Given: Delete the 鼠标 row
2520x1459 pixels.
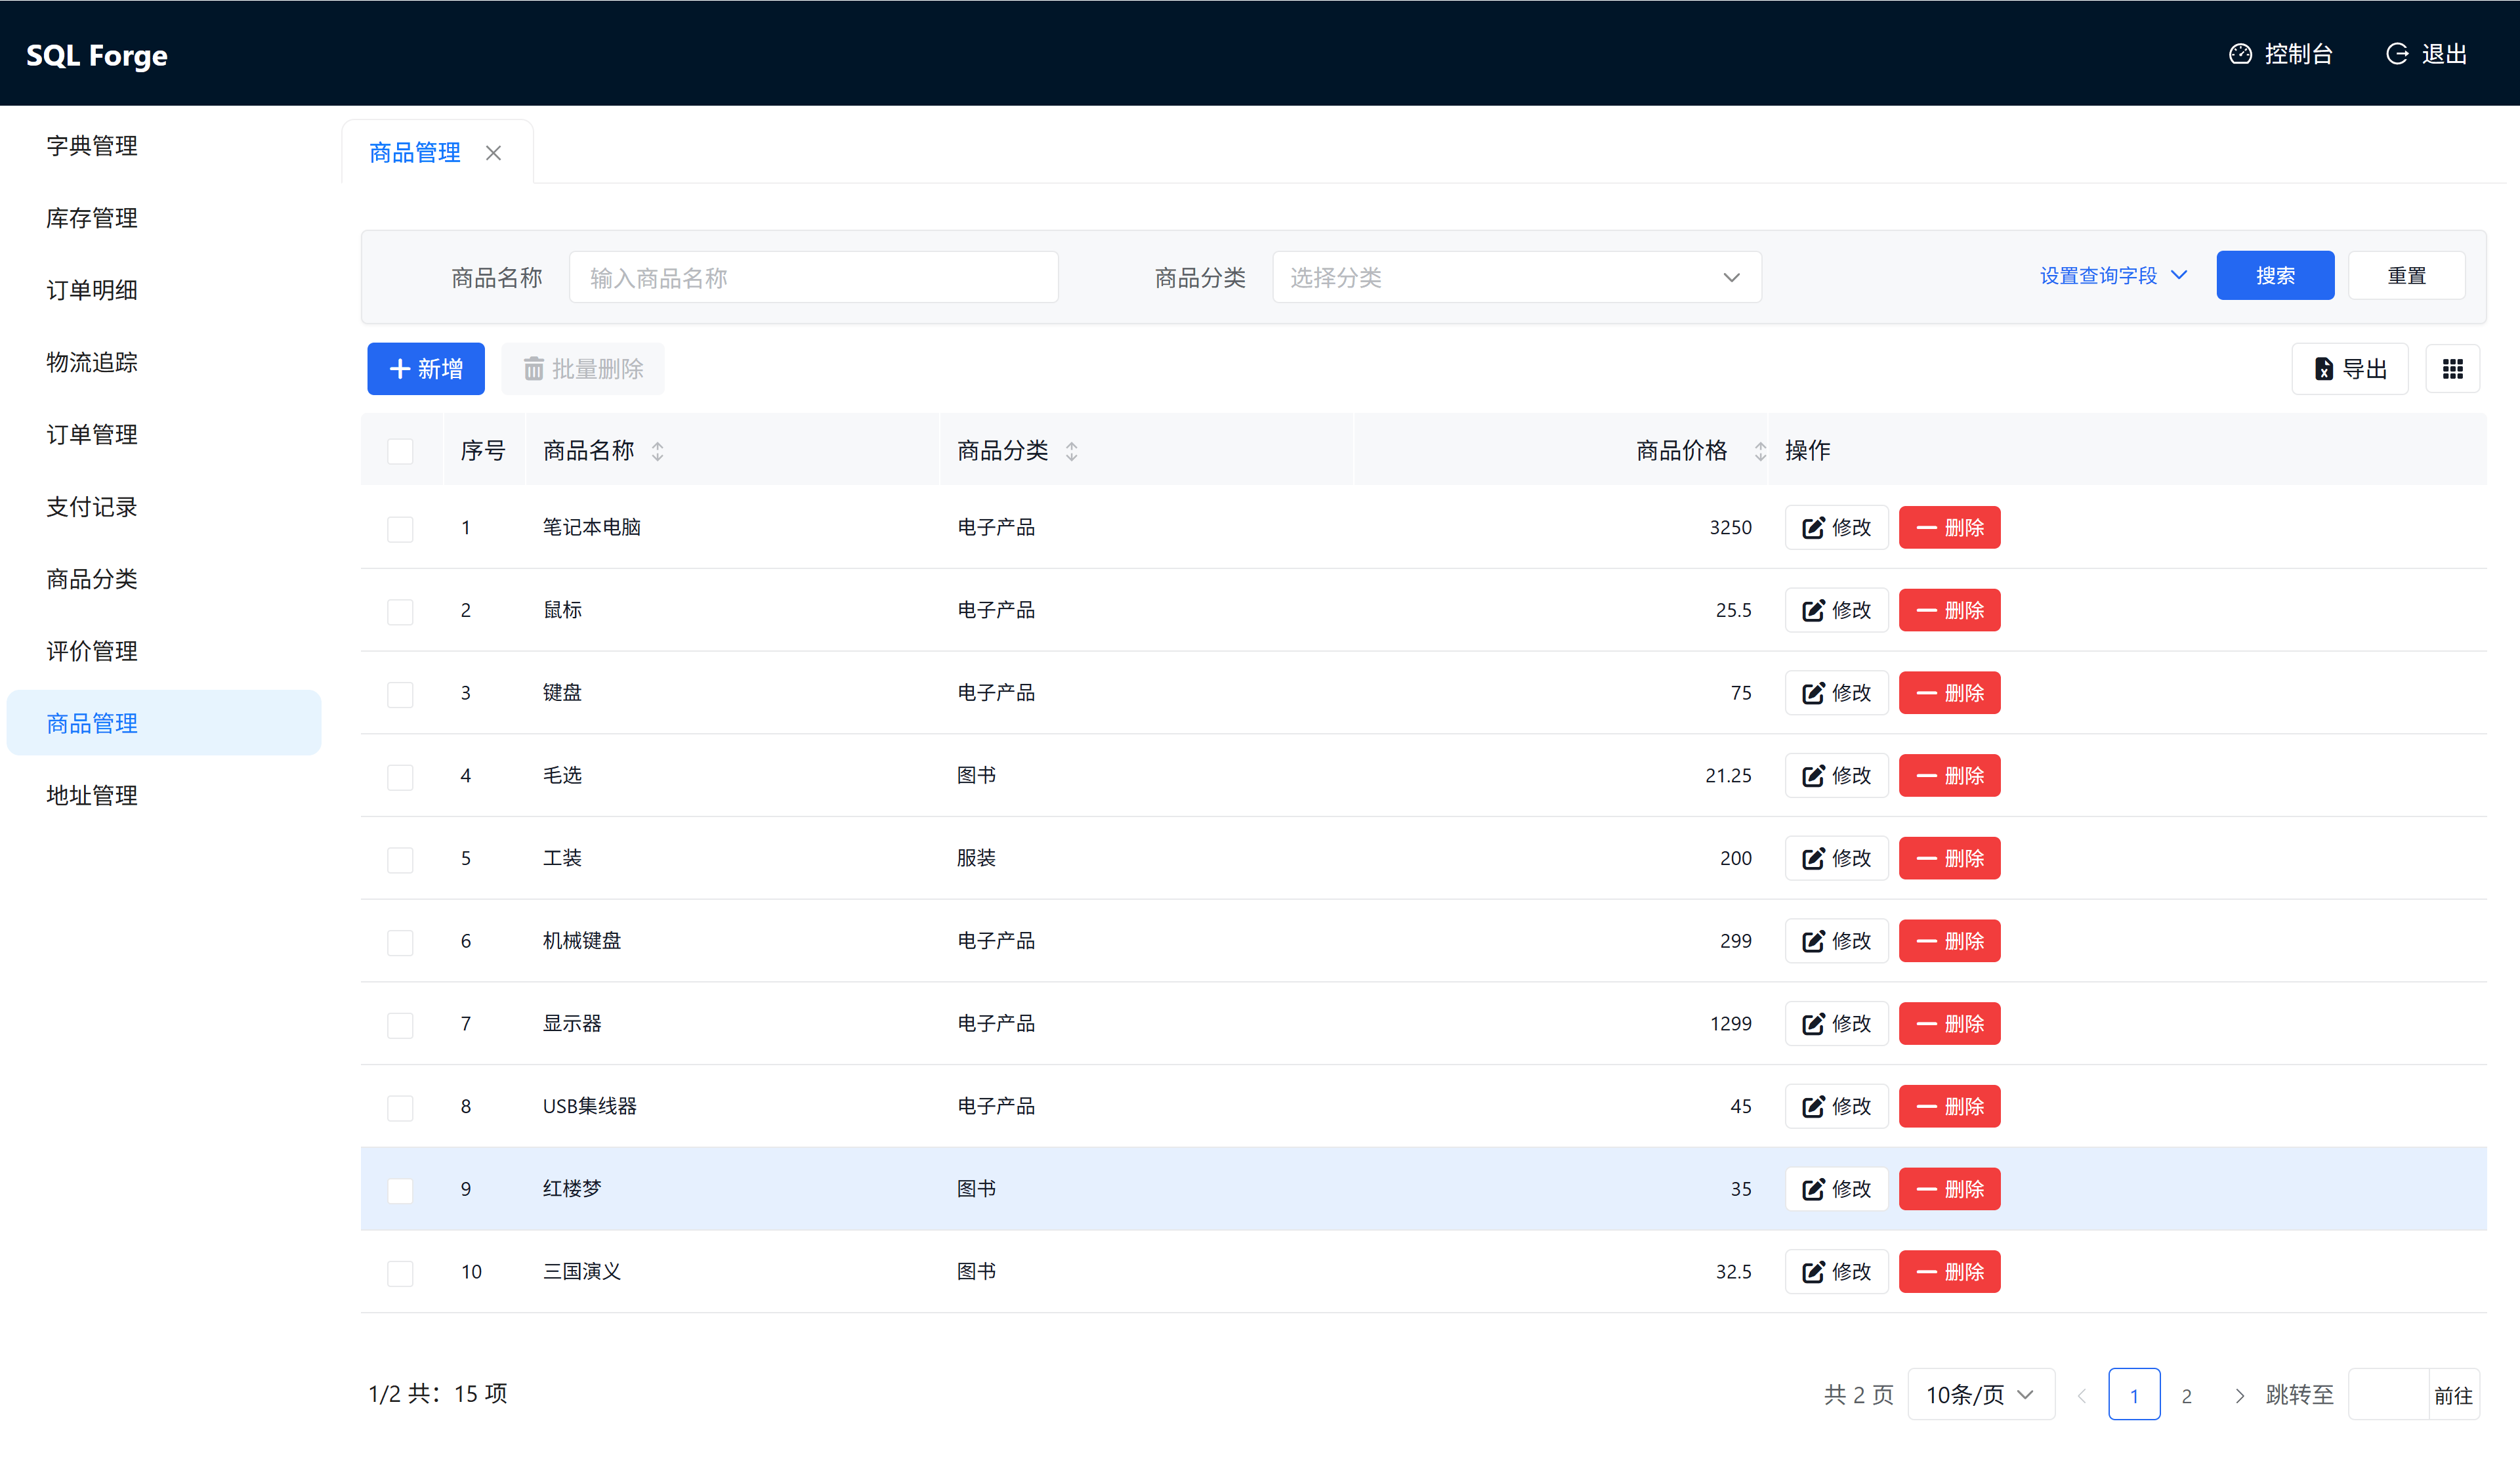Looking at the screenshot, I should point(1949,610).
